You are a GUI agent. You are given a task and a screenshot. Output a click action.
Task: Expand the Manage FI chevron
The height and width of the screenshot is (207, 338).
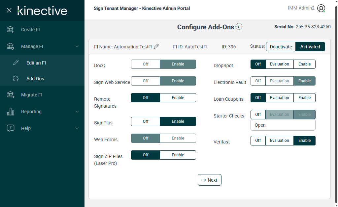[77, 46]
